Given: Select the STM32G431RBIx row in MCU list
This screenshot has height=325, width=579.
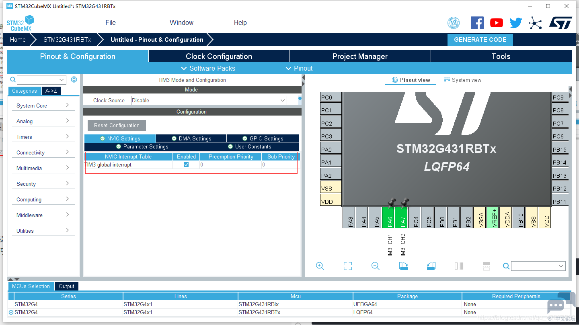Looking at the screenshot, I should click(289, 304).
